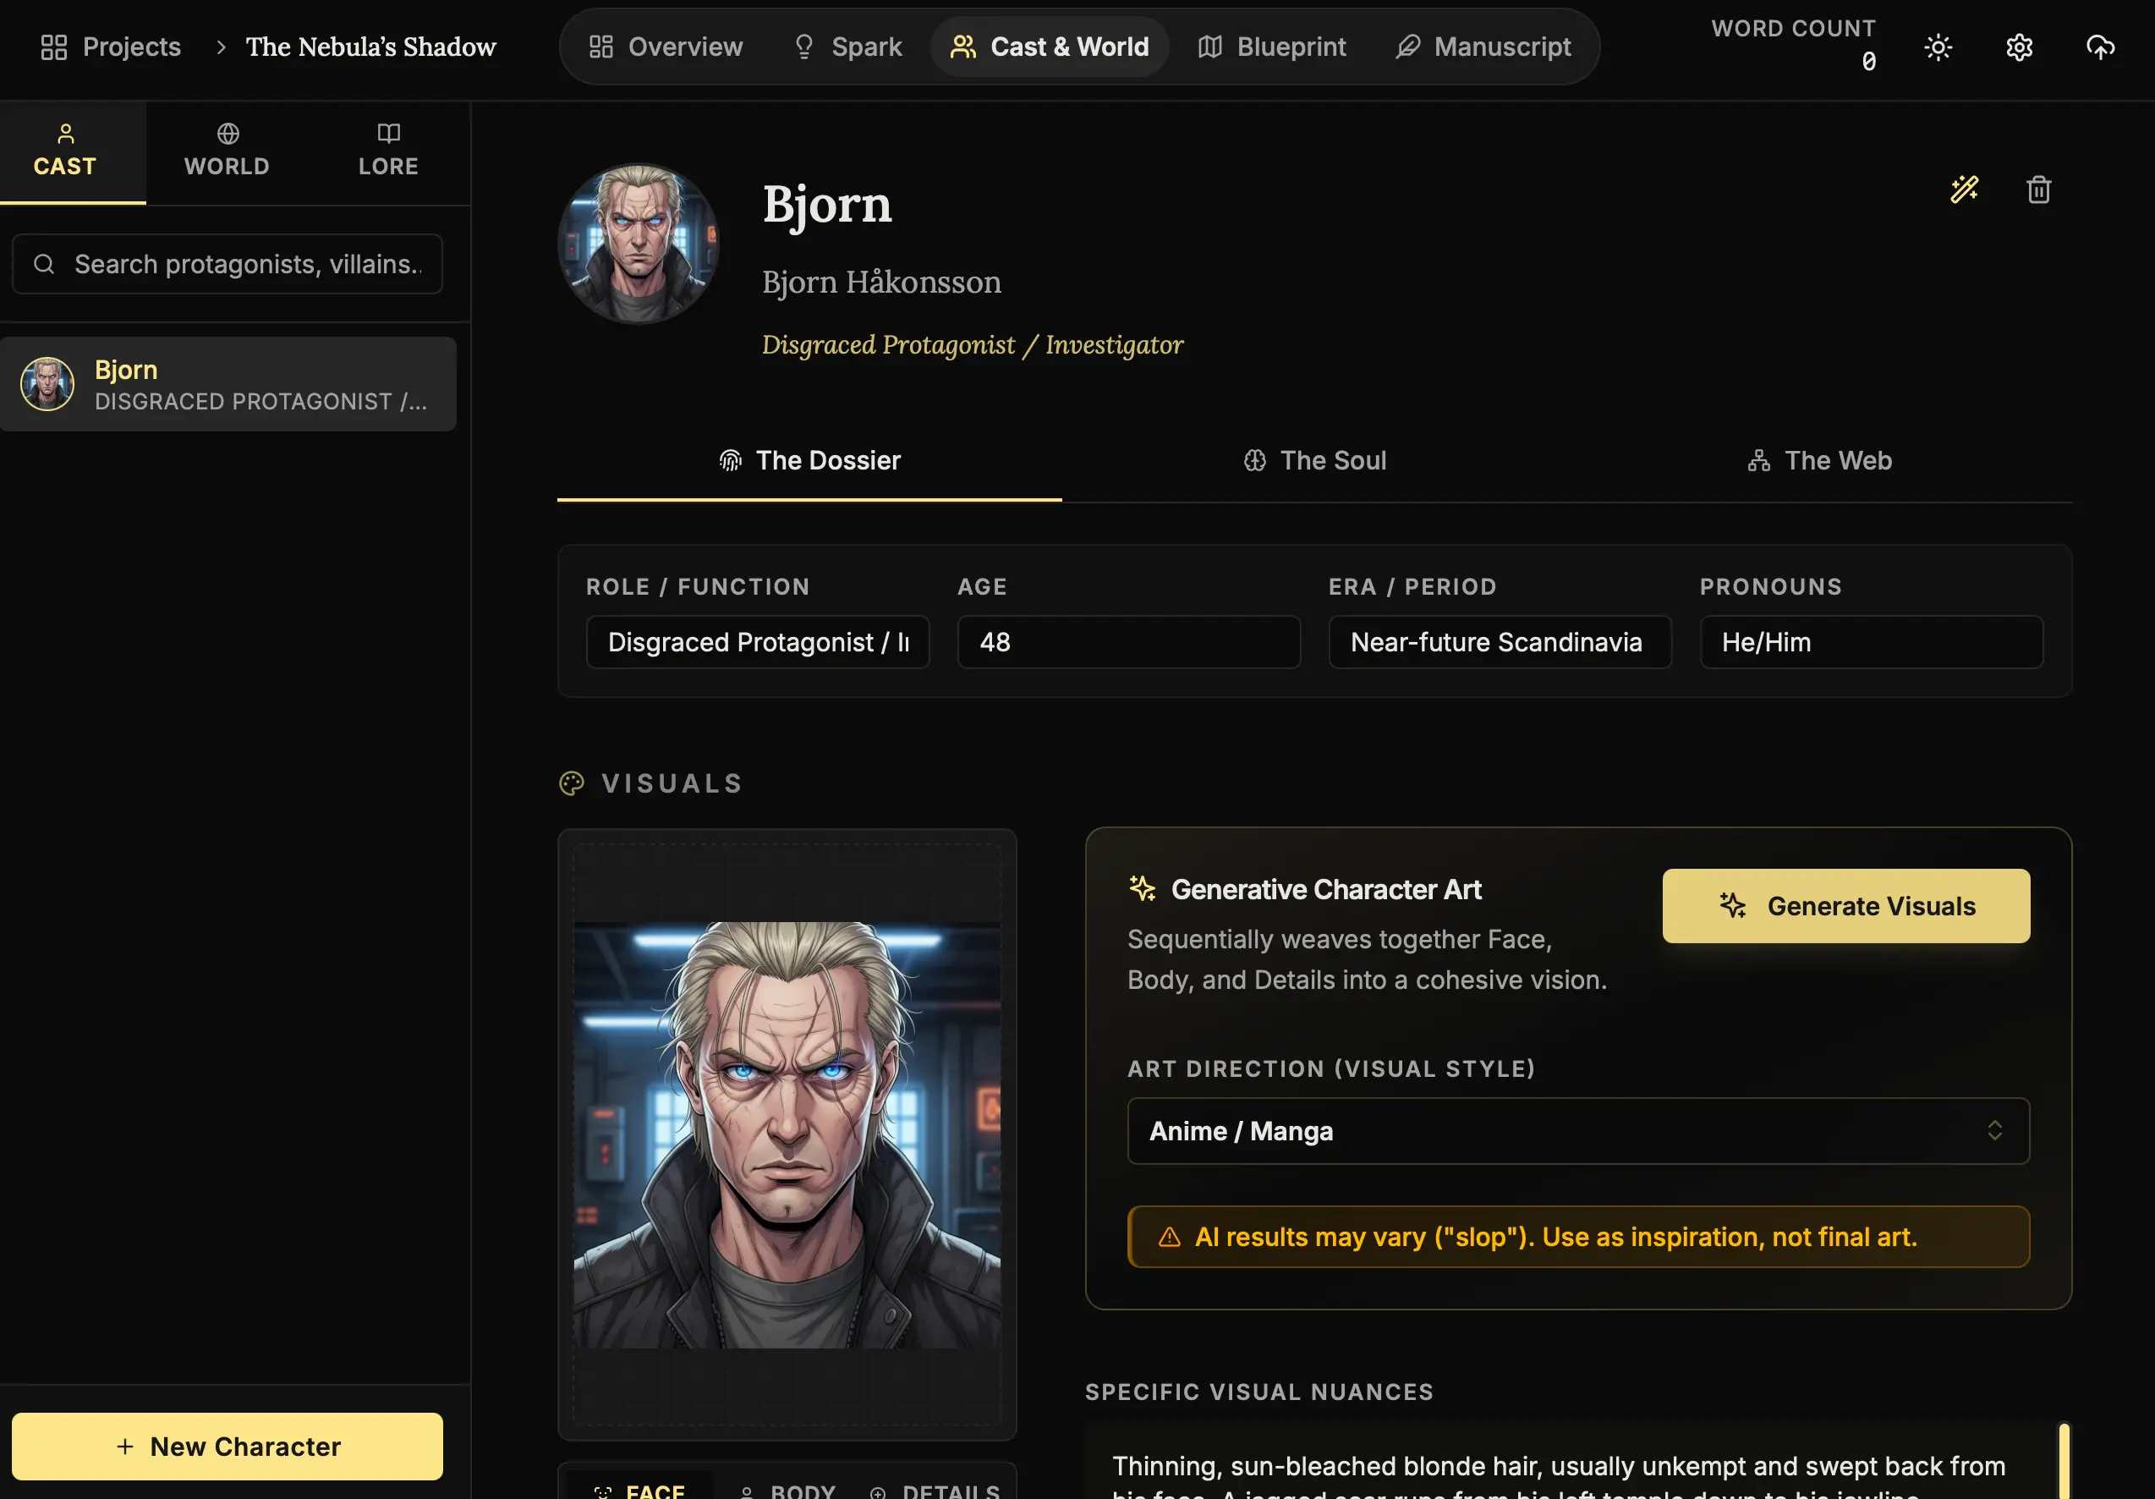The image size is (2155, 1499).
Task: Open settings via the gear icon
Action: tap(2019, 47)
